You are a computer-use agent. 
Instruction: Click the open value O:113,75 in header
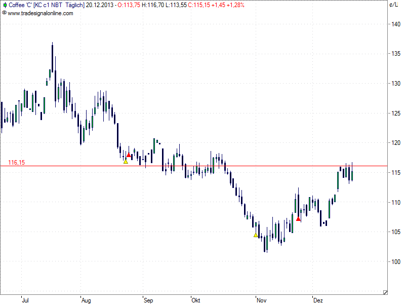coord(129,5)
